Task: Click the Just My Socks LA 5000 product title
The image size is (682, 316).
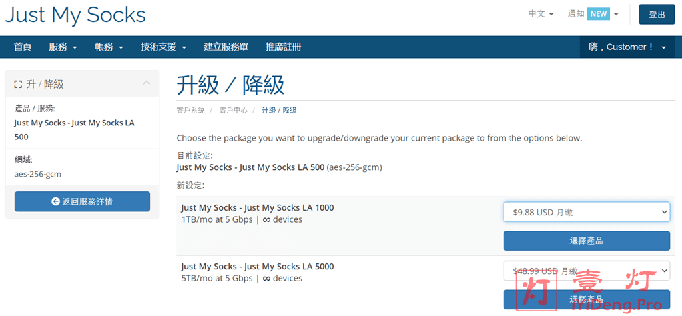Action: click(x=258, y=267)
